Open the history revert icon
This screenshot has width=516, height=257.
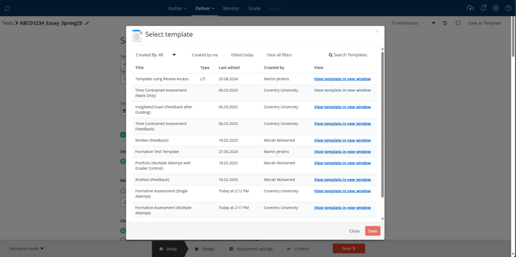445,23
